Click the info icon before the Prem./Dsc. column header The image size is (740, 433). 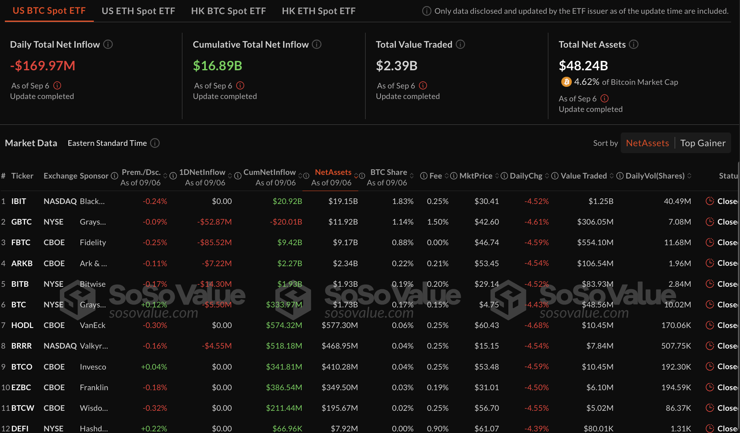[x=114, y=176]
